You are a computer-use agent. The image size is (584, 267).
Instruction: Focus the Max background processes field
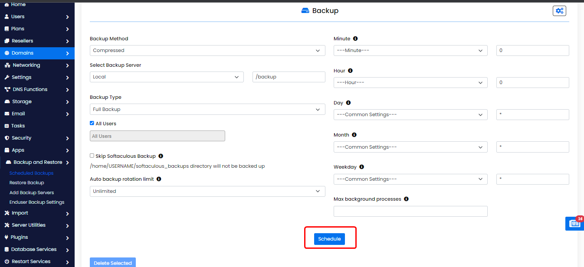point(410,211)
